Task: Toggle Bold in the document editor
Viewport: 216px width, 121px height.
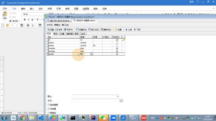Action: [25, 19]
